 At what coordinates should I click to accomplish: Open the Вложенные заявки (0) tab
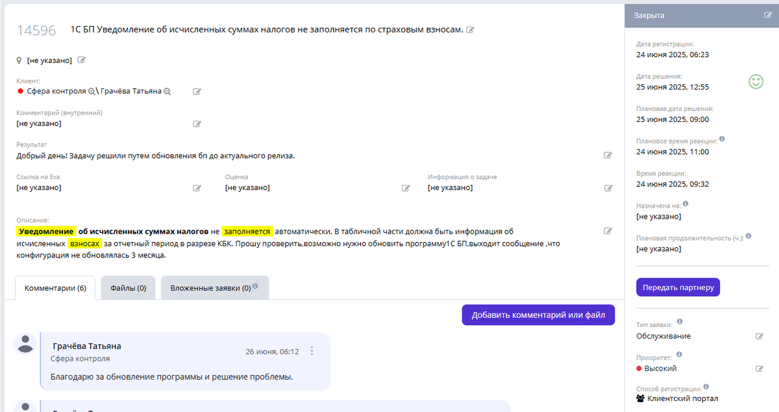pyautogui.click(x=215, y=288)
